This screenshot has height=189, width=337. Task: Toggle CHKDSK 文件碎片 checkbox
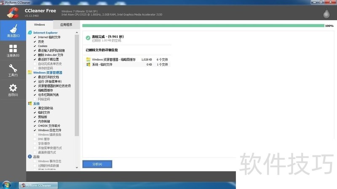pos(35,126)
